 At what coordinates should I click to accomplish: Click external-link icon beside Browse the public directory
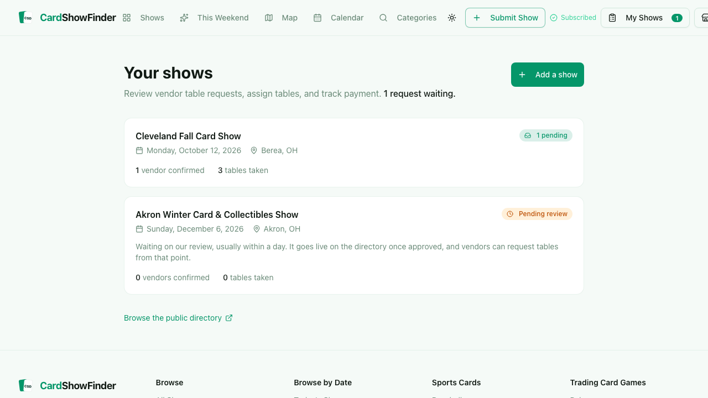tap(229, 318)
